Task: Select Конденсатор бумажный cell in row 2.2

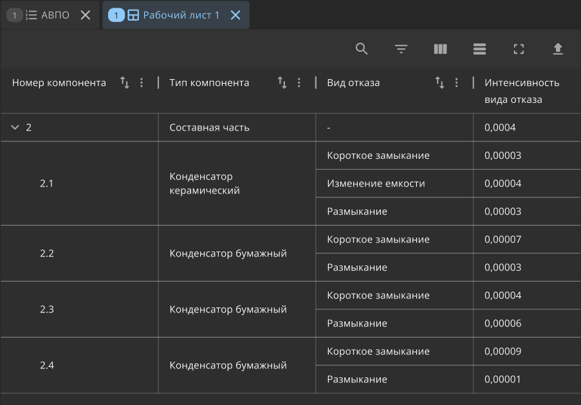Action: tap(237, 253)
